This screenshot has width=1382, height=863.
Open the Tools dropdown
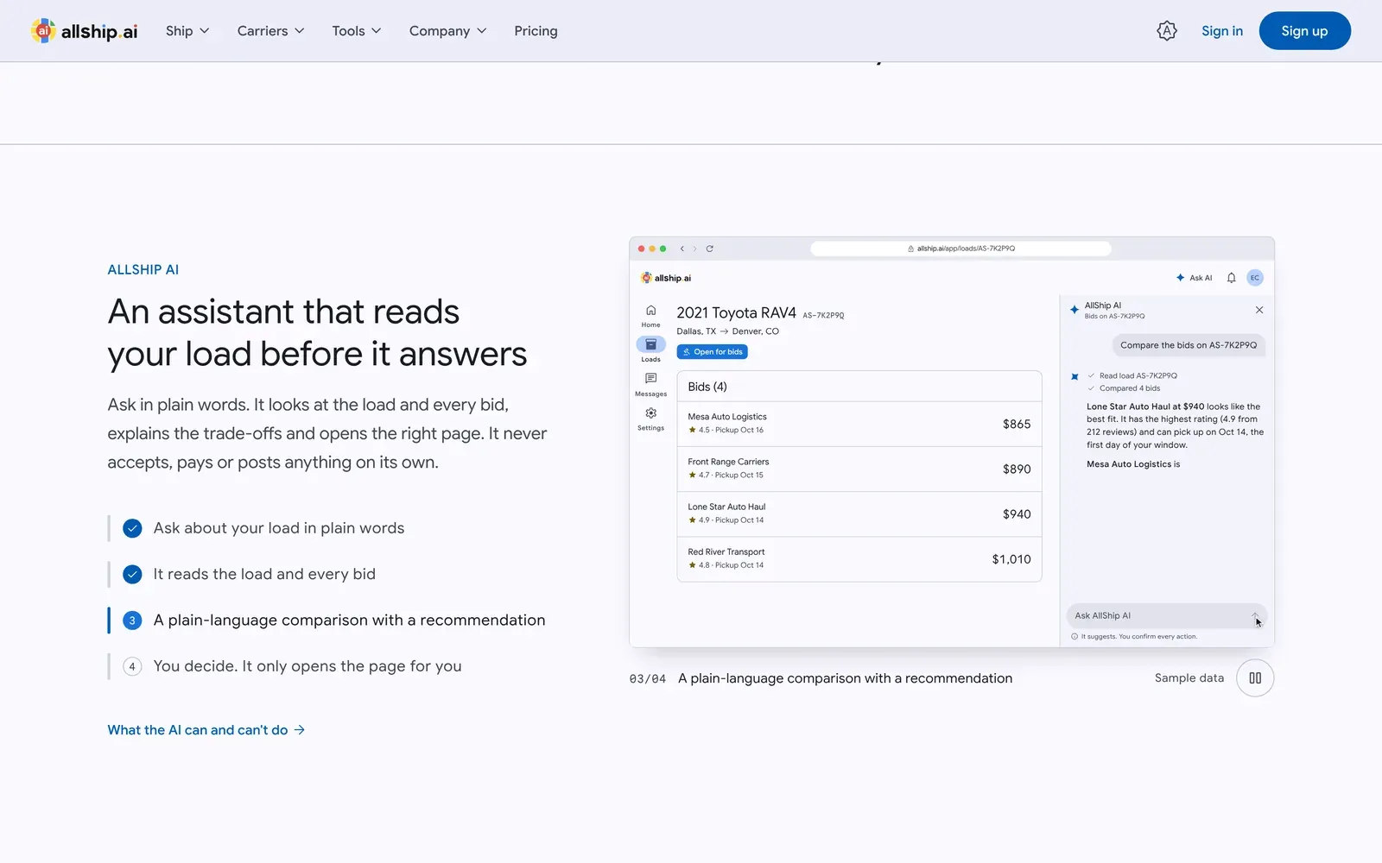click(356, 31)
